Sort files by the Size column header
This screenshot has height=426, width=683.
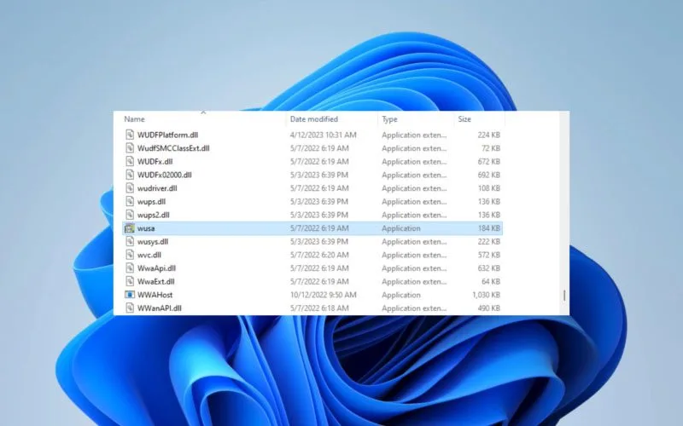[464, 119]
